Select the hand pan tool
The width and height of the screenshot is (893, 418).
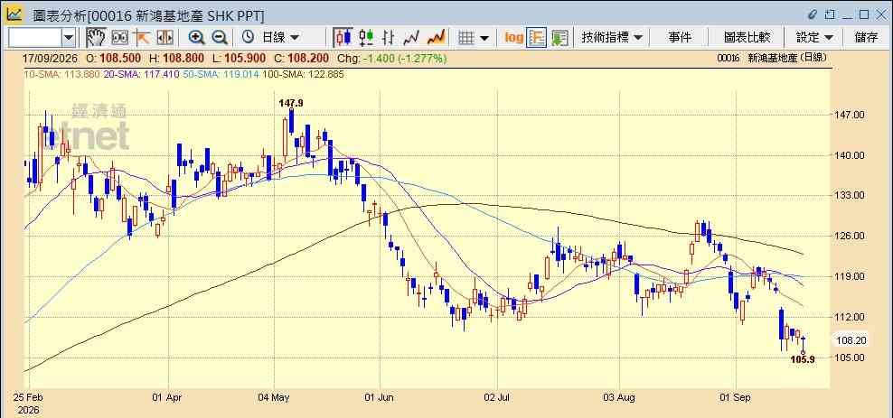[96, 38]
